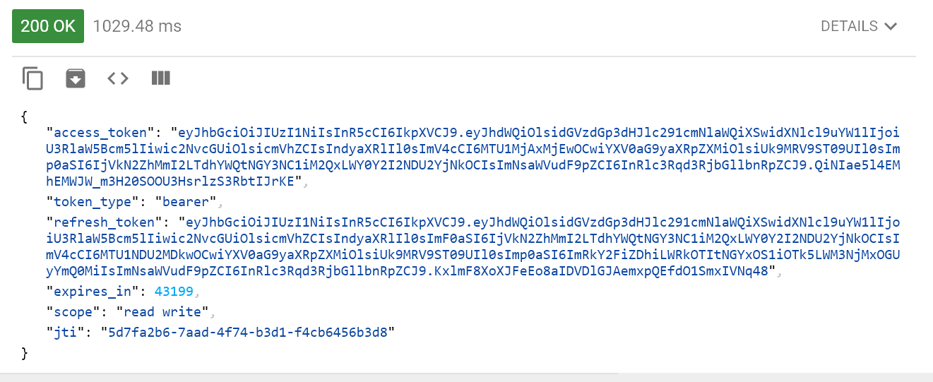Click the green 200 OK status badge

click(x=48, y=26)
